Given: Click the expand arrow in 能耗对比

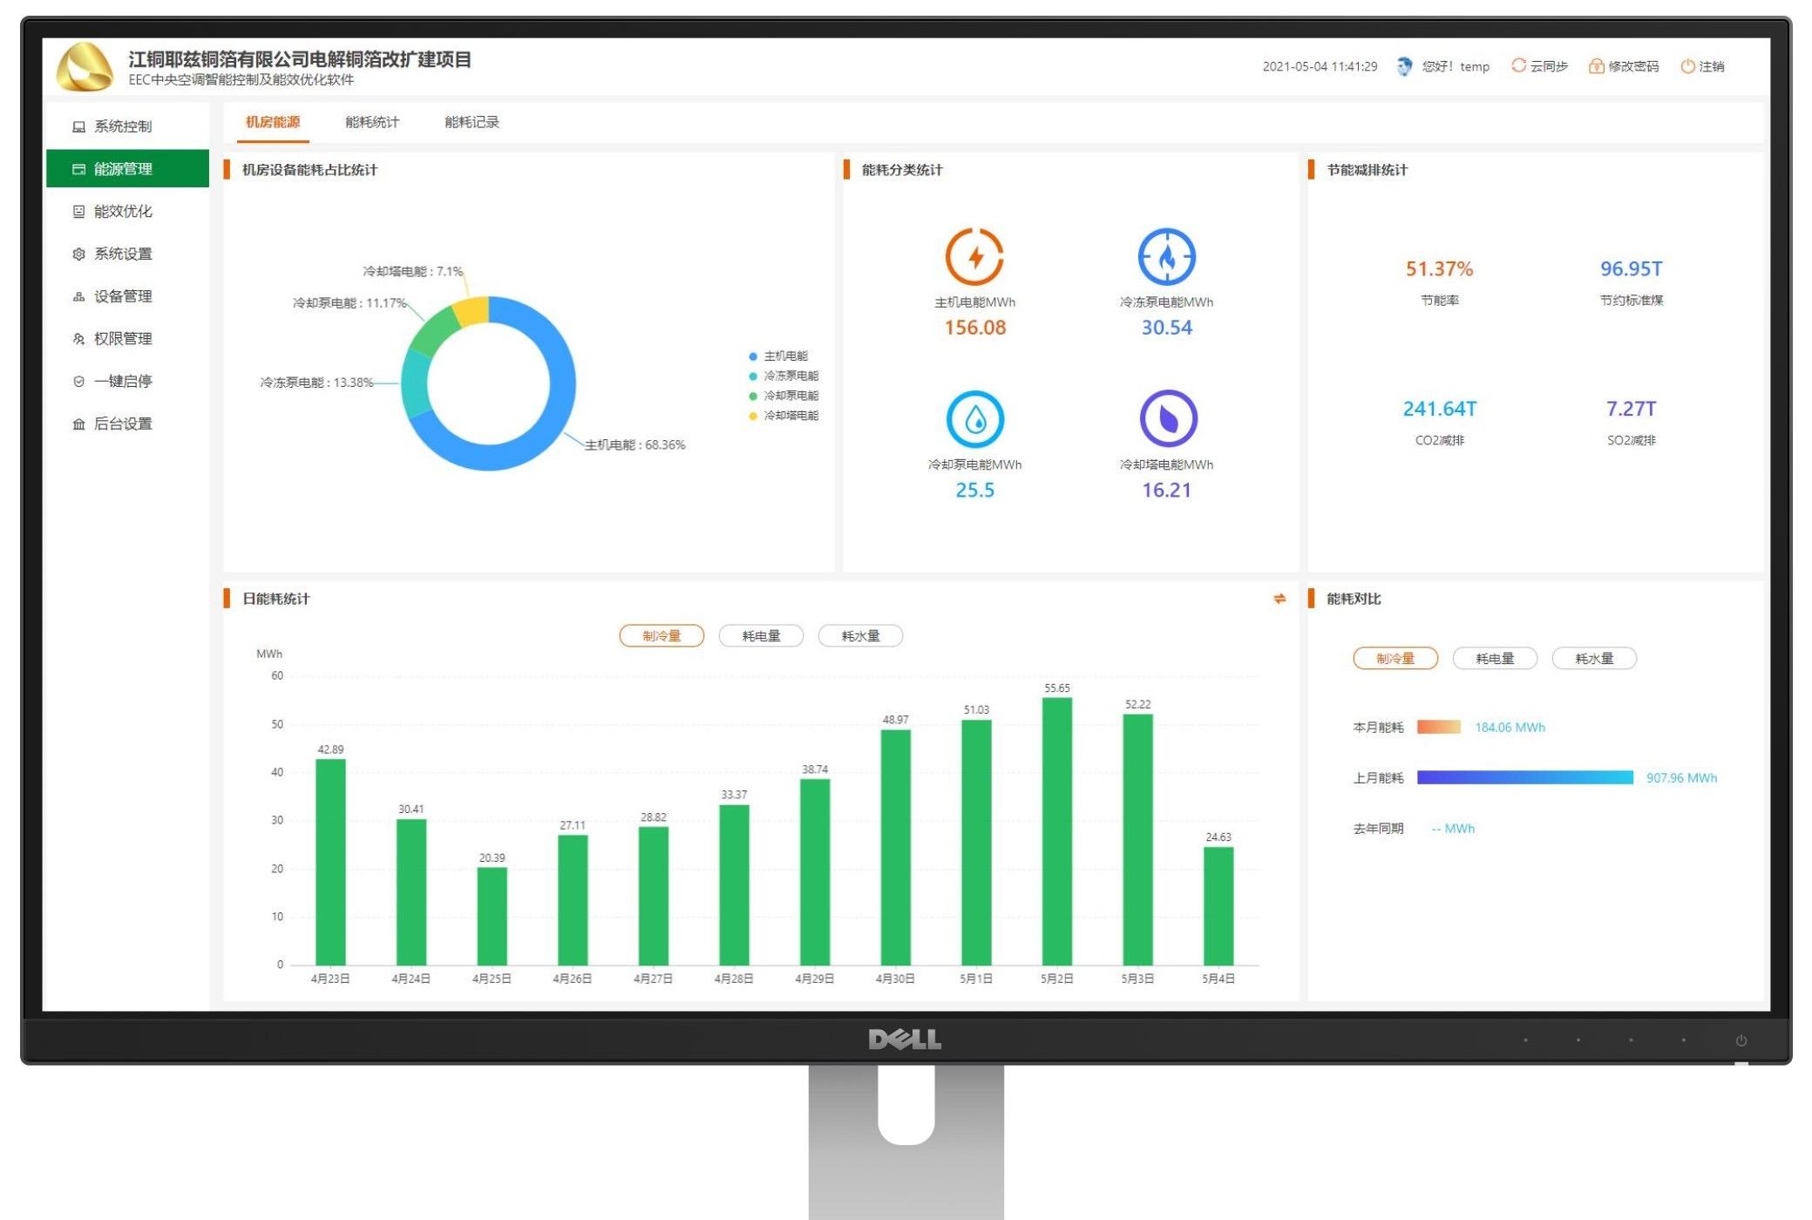Looking at the screenshot, I should click(x=1279, y=596).
